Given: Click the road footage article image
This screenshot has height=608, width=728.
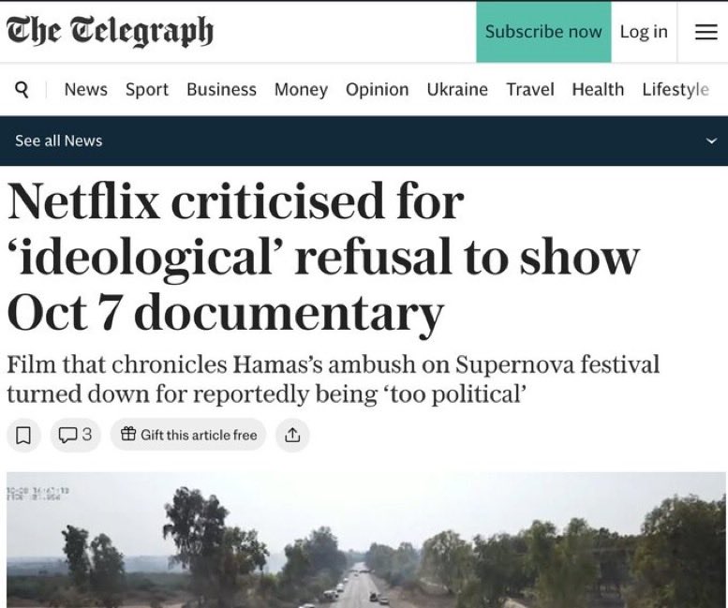Looking at the screenshot, I should point(365,540).
